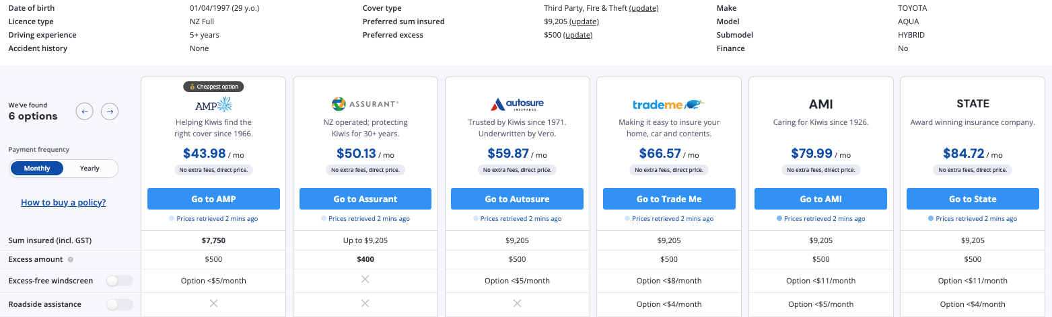Click Go to AMI button
The width and height of the screenshot is (1052, 317).
pyautogui.click(x=820, y=199)
